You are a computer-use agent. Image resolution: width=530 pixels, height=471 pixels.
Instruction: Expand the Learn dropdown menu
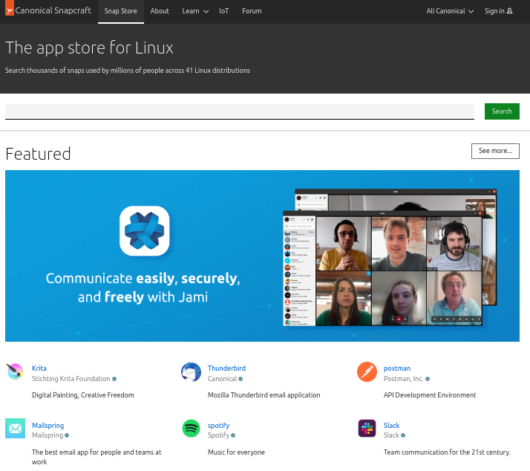pos(195,11)
